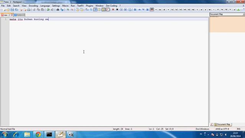This screenshot has height=138, width=245.
Task: Place cursor in text line 1
Action: 109,19
